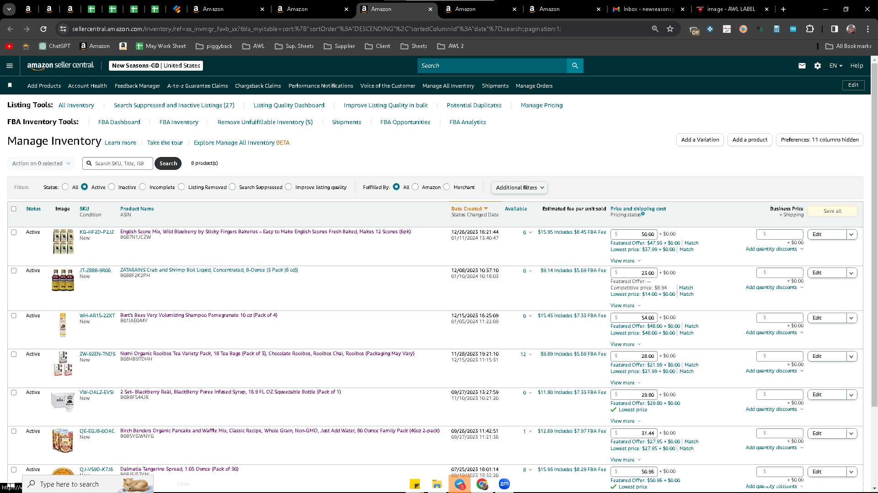878x493 pixels.
Task: Click the site information icon in address bar
Action: (x=63, y=29)
